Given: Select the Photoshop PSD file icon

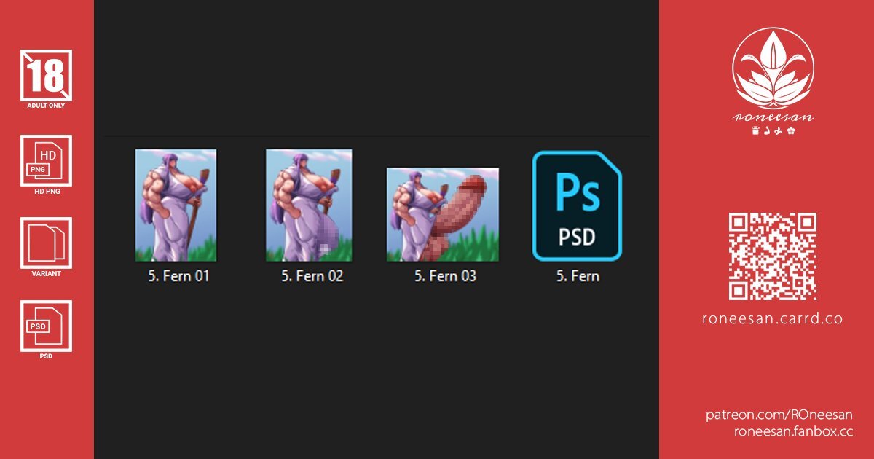Looking at the screenshot, I should pyautogui.click(x=577, y=205).
